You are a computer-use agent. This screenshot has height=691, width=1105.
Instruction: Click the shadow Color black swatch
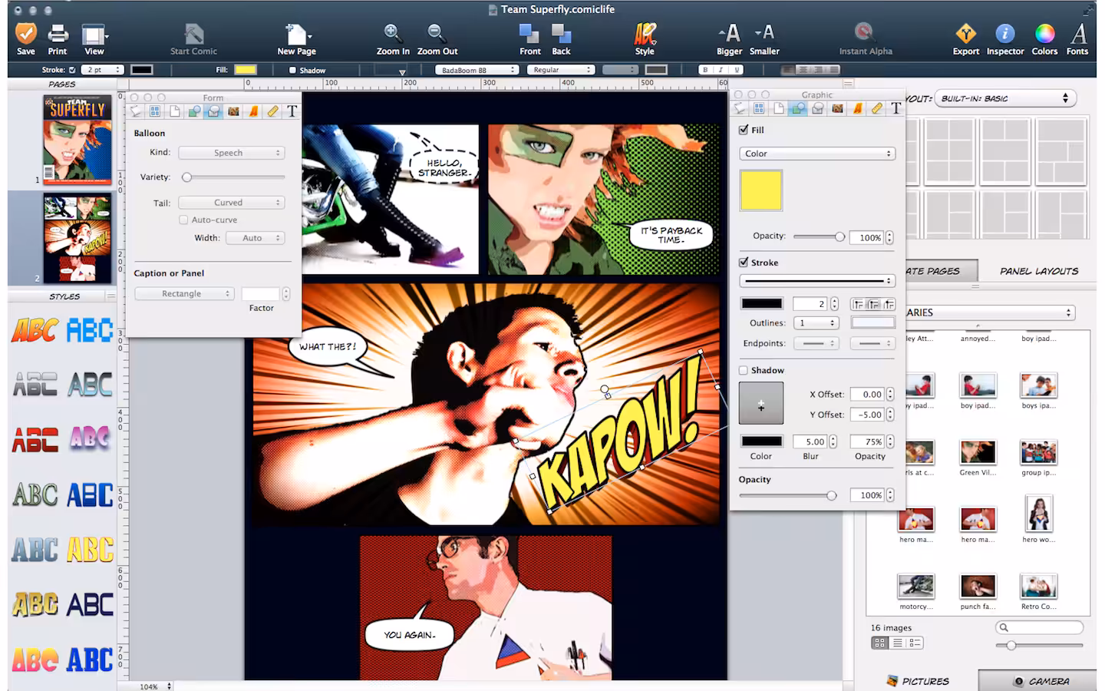[x=761, y=441]
